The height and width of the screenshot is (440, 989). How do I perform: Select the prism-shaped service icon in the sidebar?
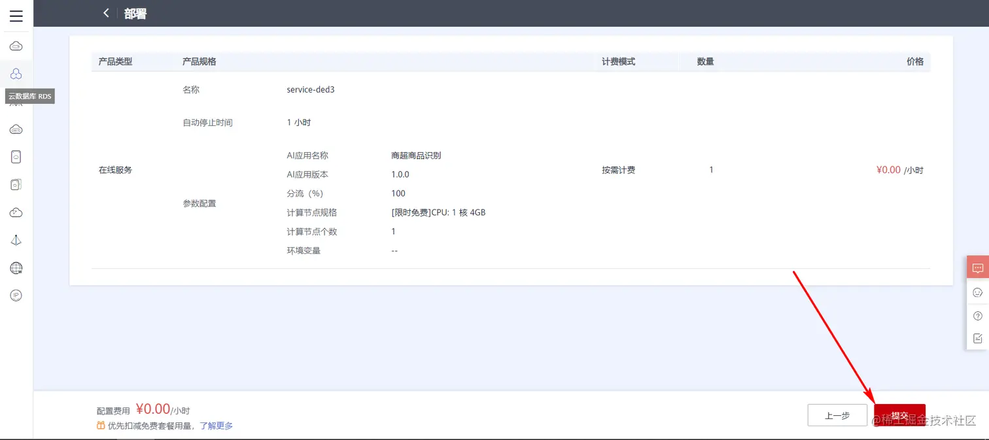(16, 240)
